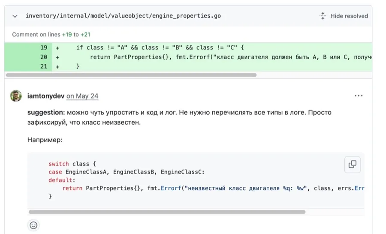Add an emoji reaction with smiley icon
Screen dimensions: 386x234
(33, 225)
